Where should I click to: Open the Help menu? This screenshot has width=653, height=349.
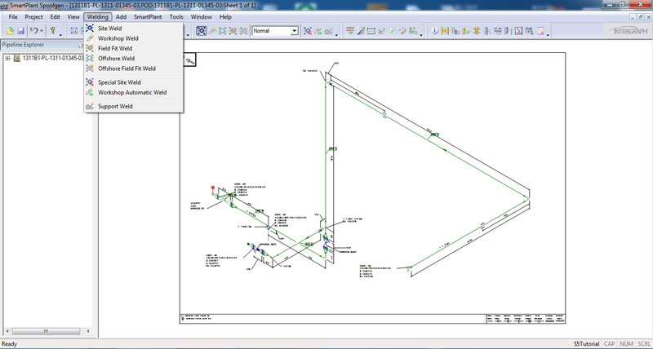click(x=225, y=17)
